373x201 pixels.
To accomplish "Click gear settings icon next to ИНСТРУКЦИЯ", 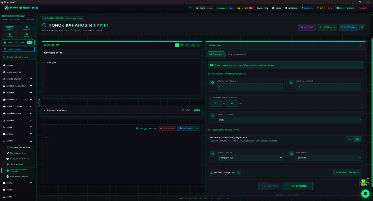I will click(x=362, y=27).
